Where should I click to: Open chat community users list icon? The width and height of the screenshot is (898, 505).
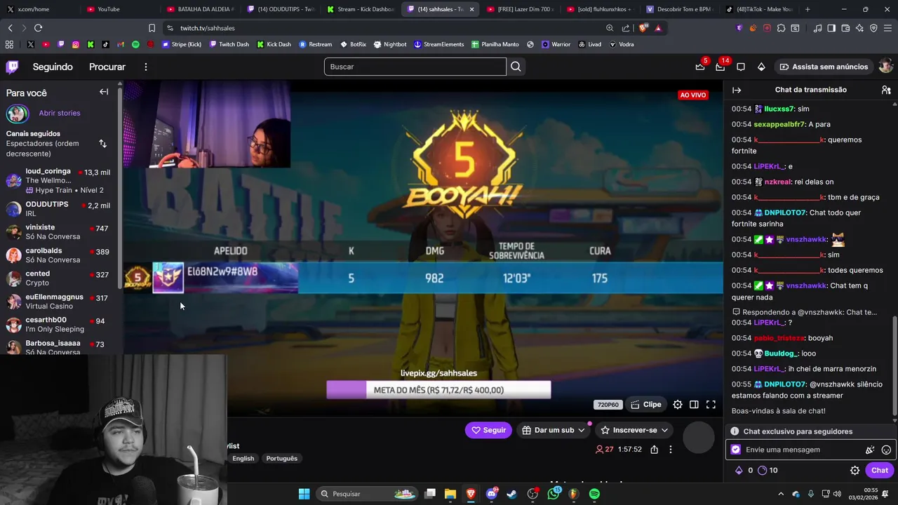[886, 90]
